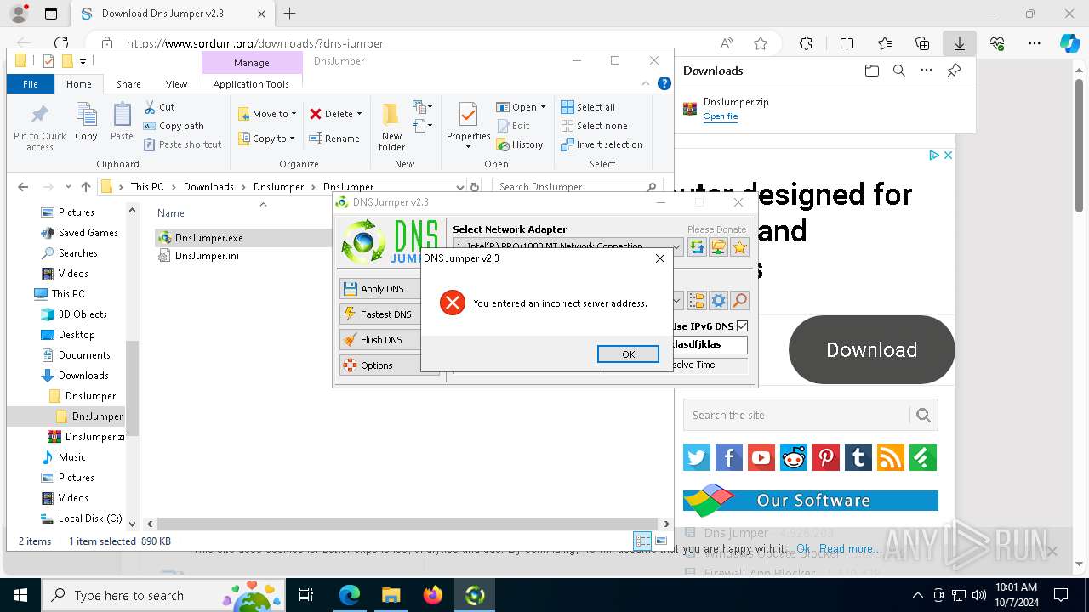Switch to the Home ribbon tab
Screen dimensions: 1089x612
click(78, 84)
